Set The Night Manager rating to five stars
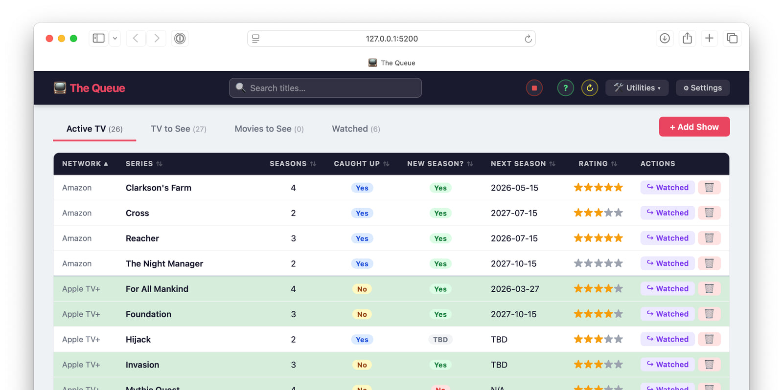Screen dimensions: 783x390 (619, 263)
